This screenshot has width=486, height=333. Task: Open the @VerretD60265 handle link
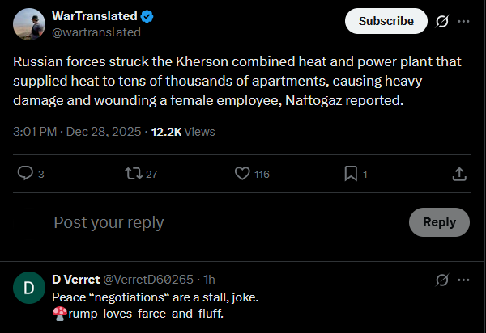pyautogui.click(x=148, y=280)
